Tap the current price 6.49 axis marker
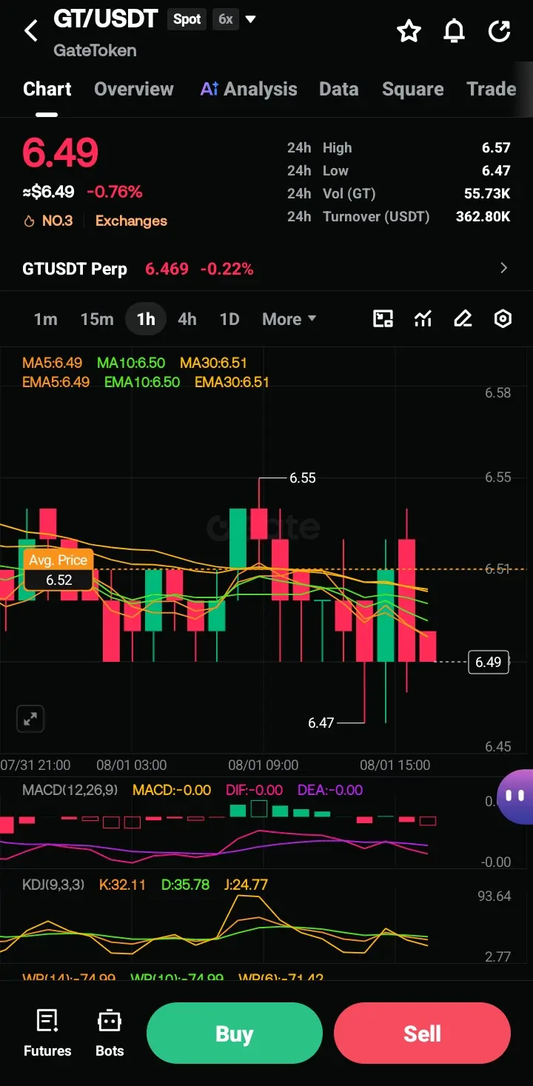533x1086 pixels. (x=489, y=662)
